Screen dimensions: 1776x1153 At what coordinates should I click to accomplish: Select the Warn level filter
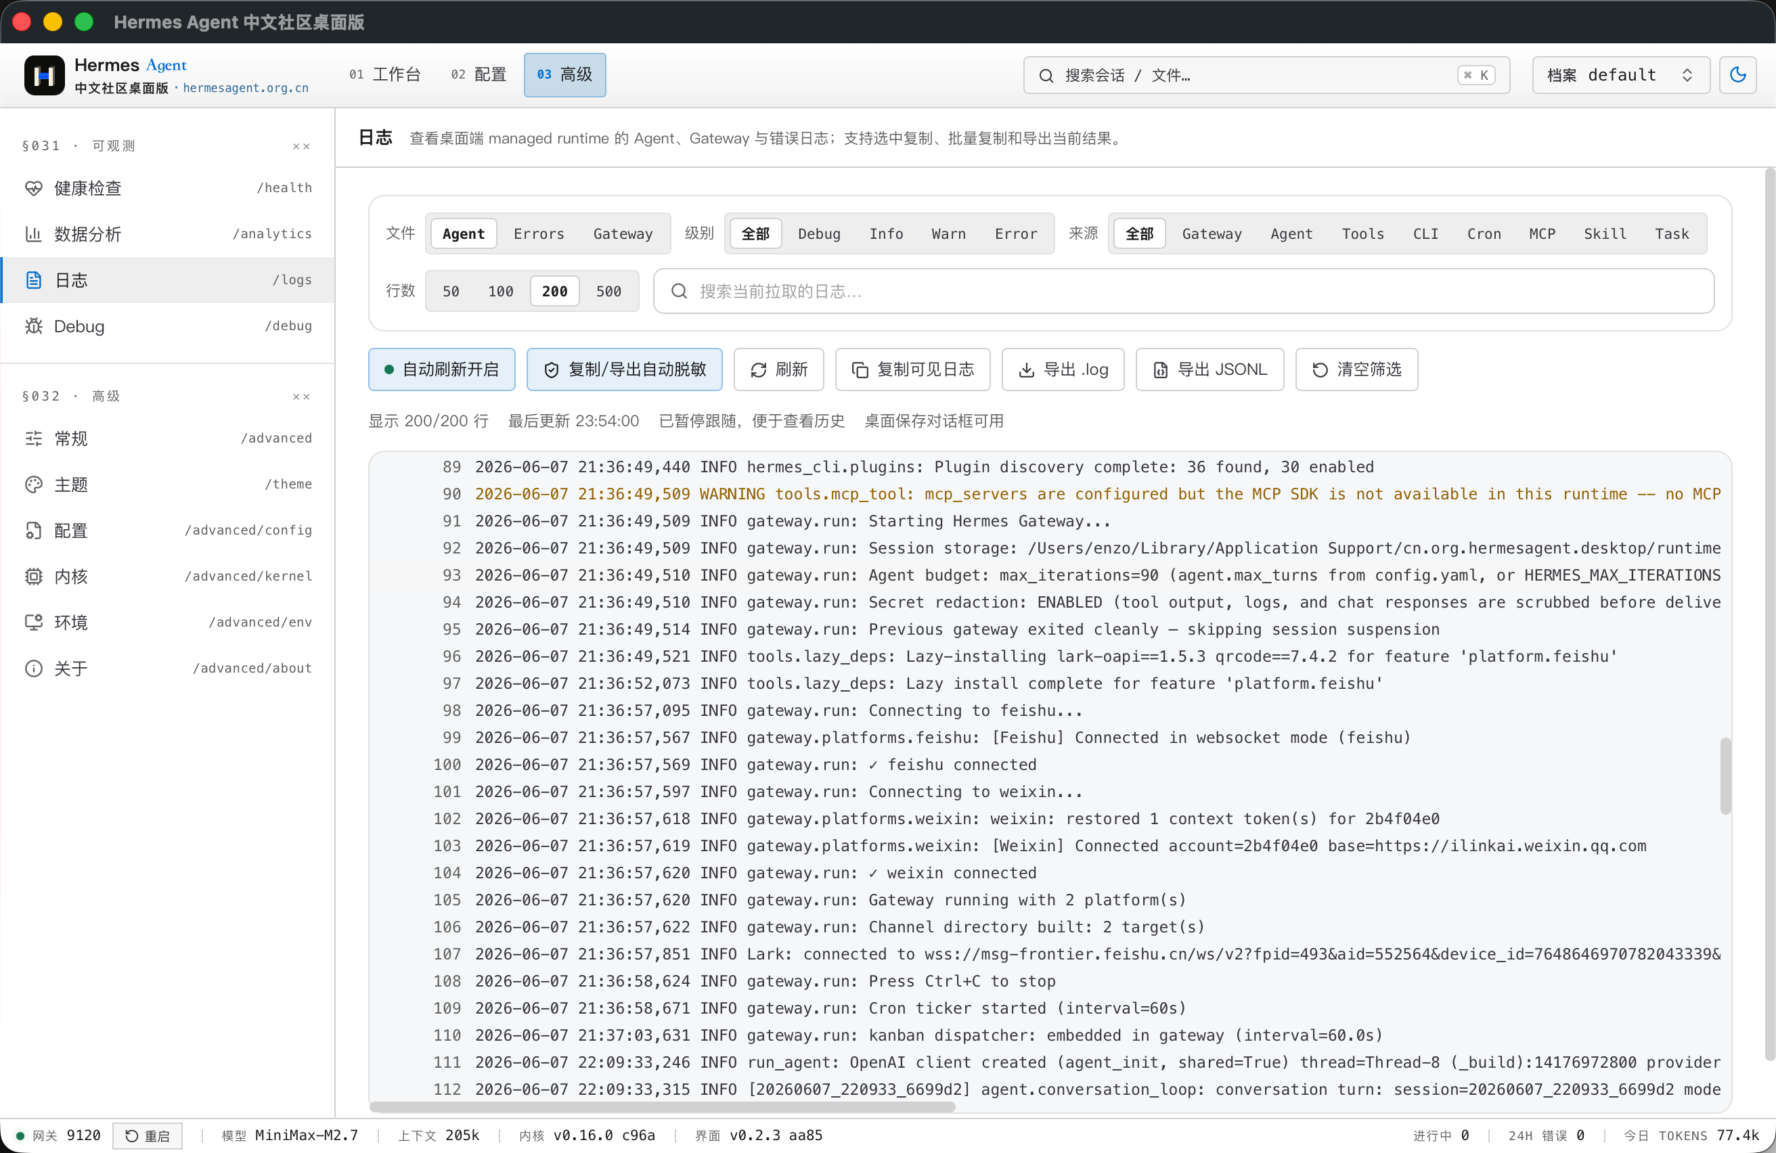point(948,234)
